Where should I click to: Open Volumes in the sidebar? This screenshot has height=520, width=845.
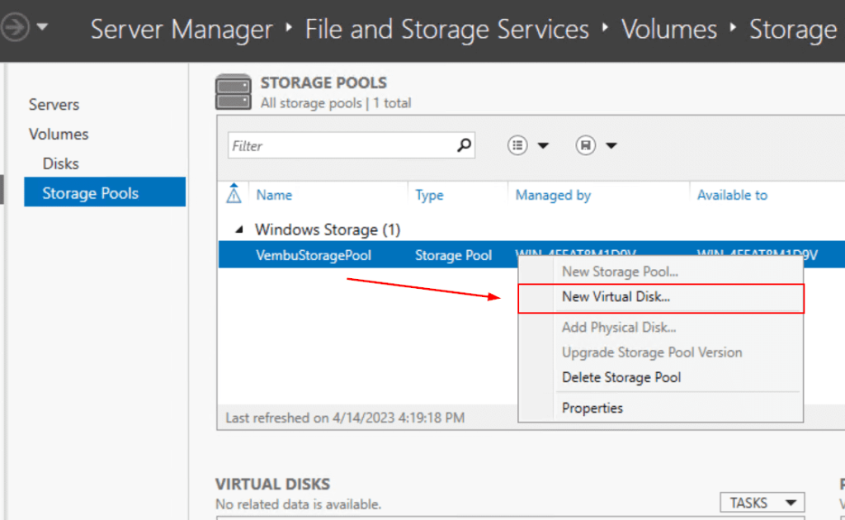[59, 134]
